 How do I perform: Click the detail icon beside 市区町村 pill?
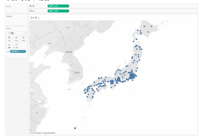(x=8, y=51)
